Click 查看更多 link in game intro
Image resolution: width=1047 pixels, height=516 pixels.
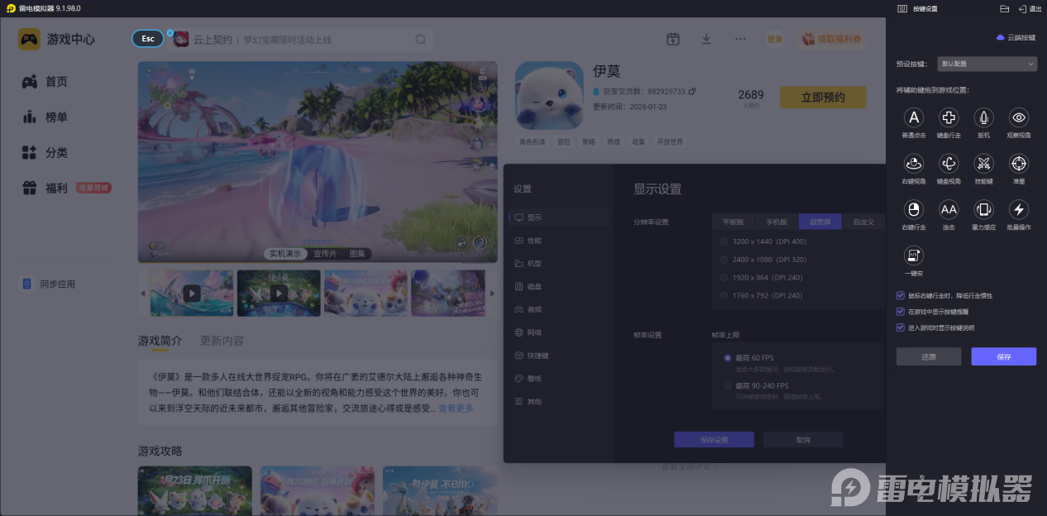456,408
